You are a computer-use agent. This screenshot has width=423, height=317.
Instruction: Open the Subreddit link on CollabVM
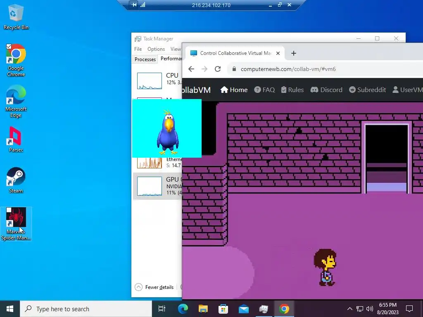pyautogui.click(x=367, y=90)
